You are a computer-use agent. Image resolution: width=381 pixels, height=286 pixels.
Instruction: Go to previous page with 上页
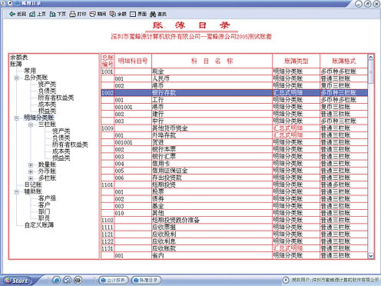click(x=32, y=14)
